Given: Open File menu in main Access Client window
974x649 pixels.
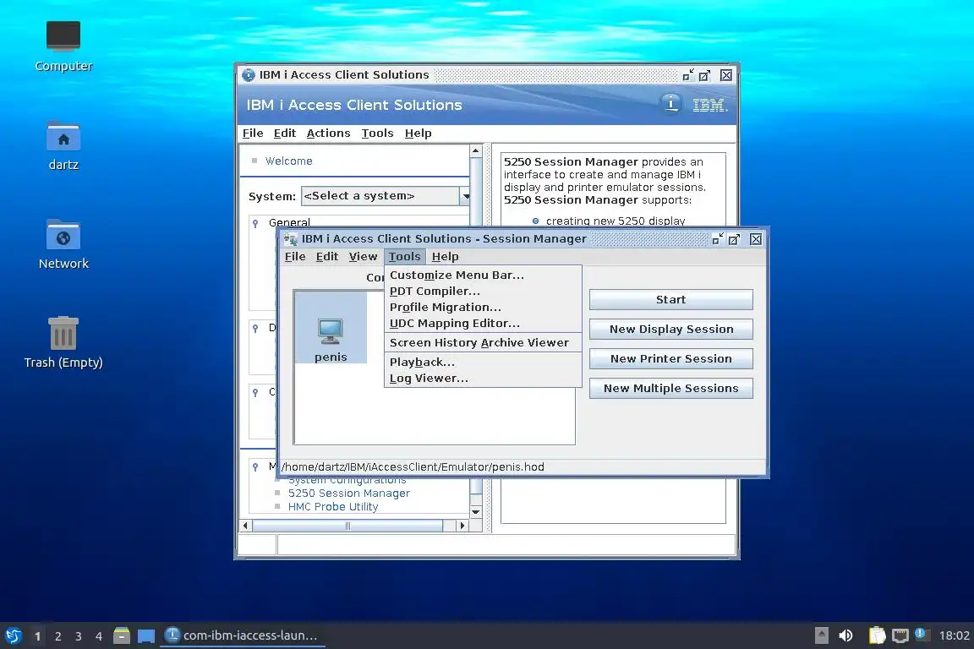Looking at the screenshot, I should 253,133.
